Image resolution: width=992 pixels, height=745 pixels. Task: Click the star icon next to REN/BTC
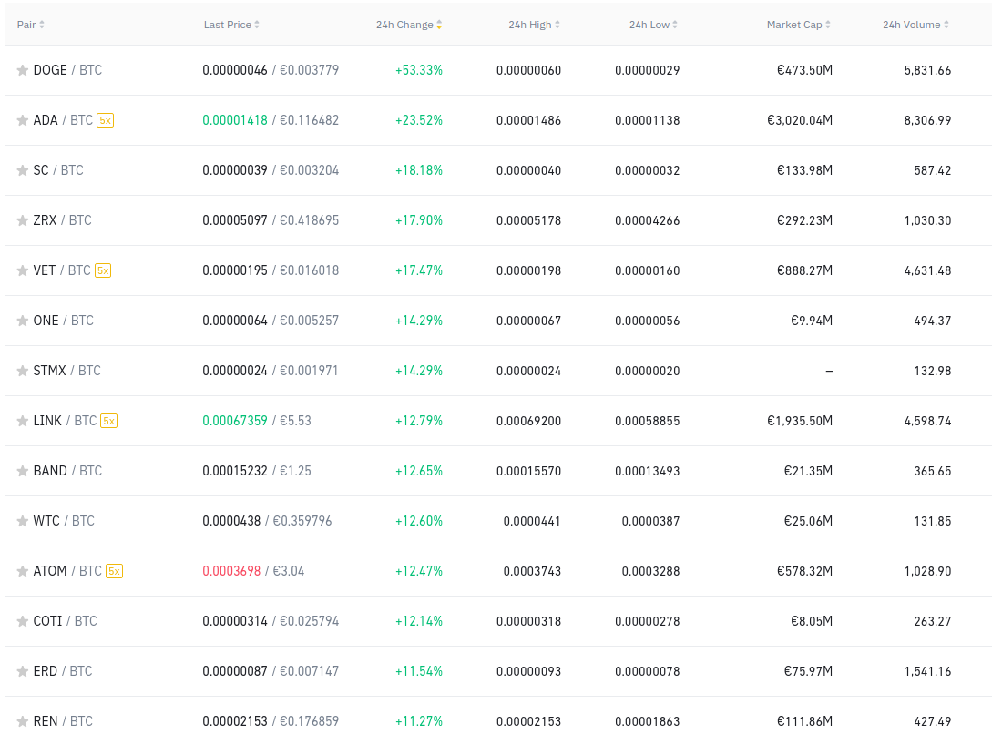click(x=22, y=720)
